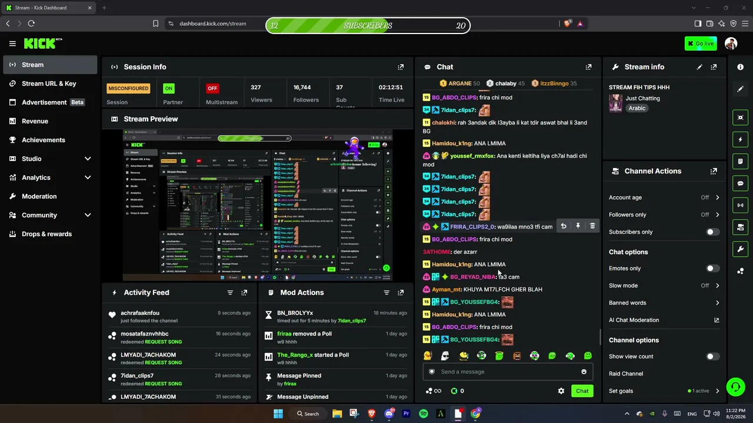Send message with the Chat button

[x=582, y=391]
